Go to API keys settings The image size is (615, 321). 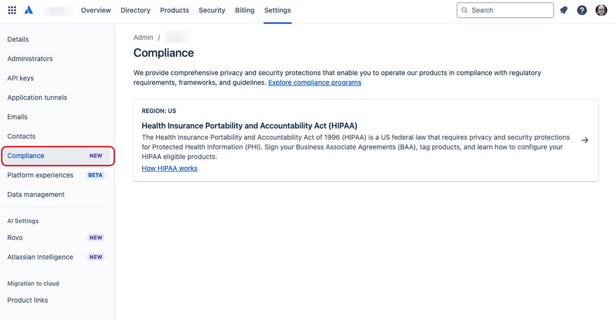(20, 78)
